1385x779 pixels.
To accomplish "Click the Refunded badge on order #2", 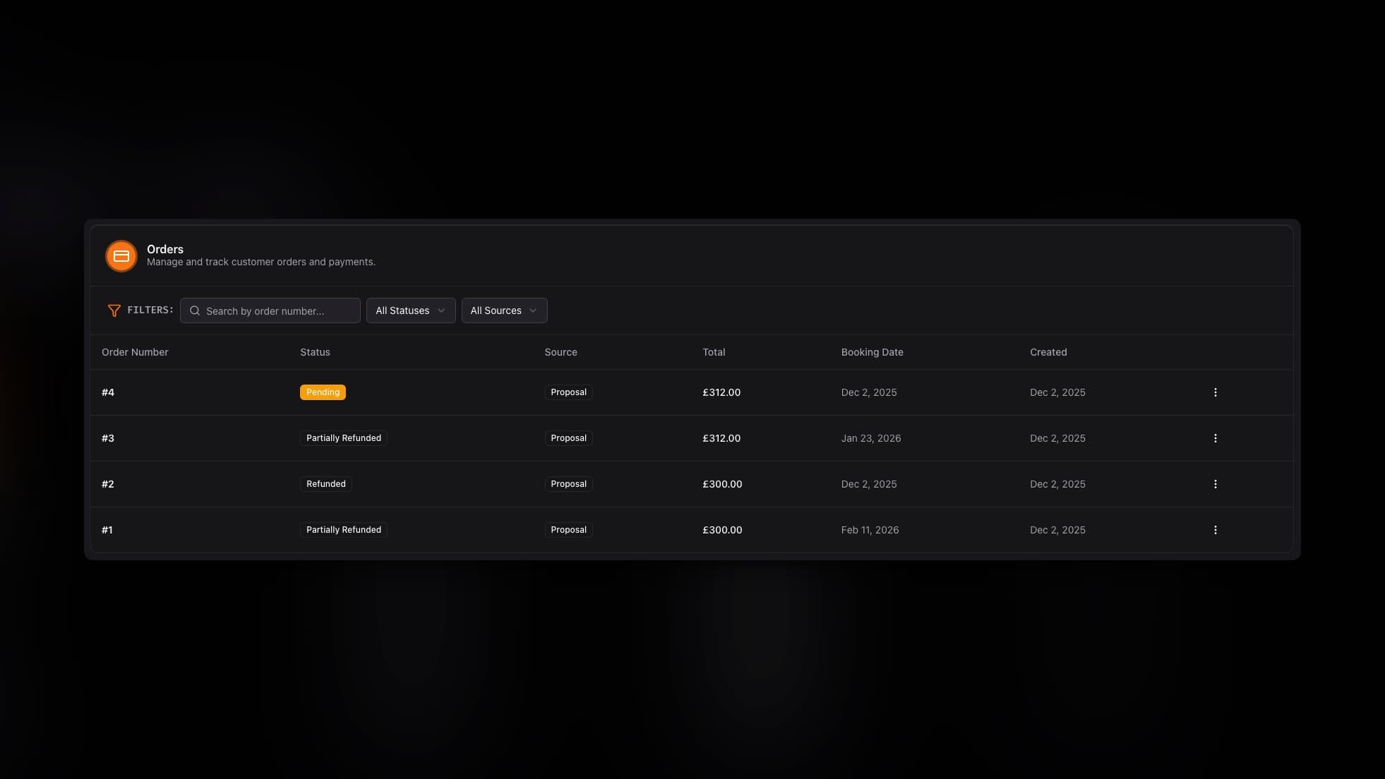I will point(325,484).
